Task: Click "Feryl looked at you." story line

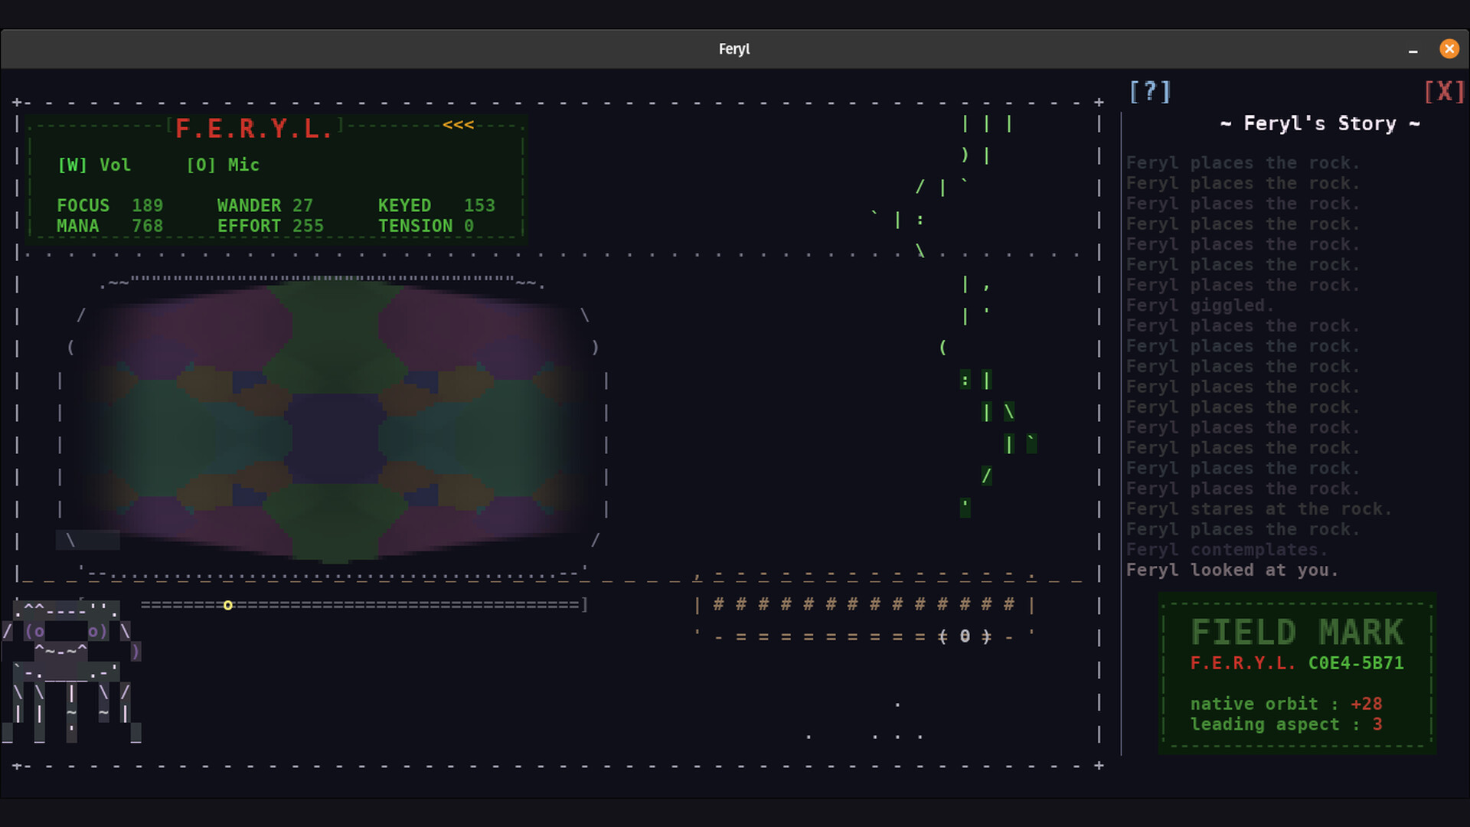Action: (1231, 570)
